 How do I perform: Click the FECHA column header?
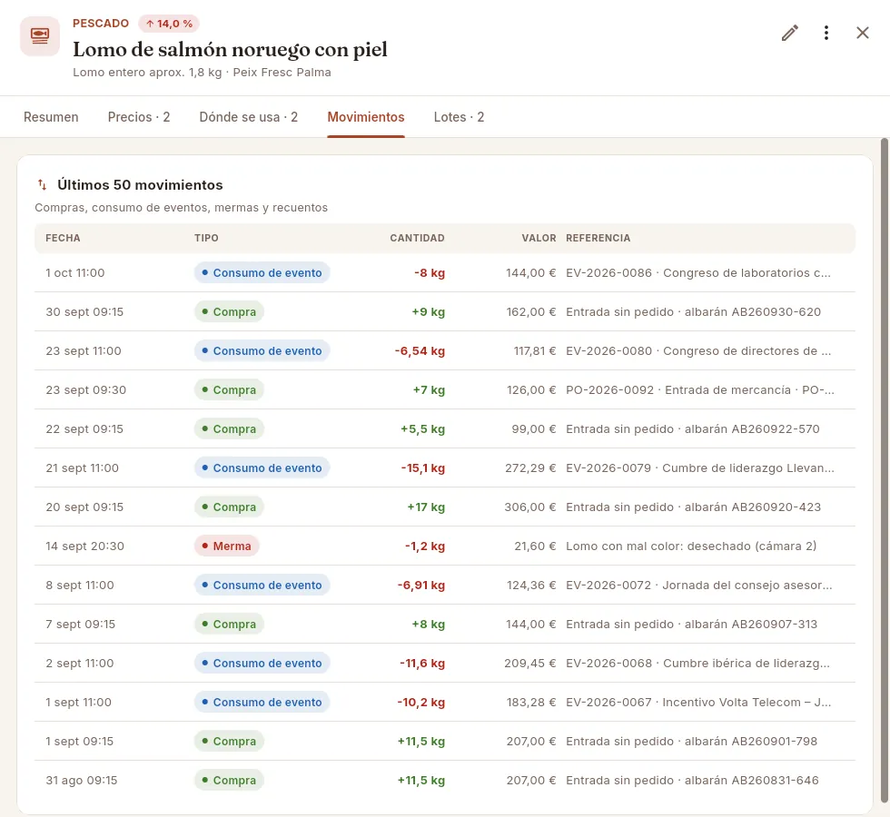(x=63, y=238)
